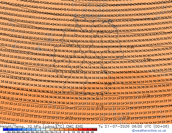Image resolution: width=172 pixels, height=133 pixels.
Task: Click the first deep blue legend swatch above -80
Action: [5, 129]
